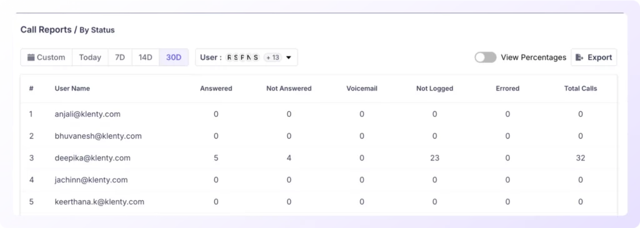Select anjali@klenty.com user row
This screenshot has height=228, width=640.
(319, 114)
